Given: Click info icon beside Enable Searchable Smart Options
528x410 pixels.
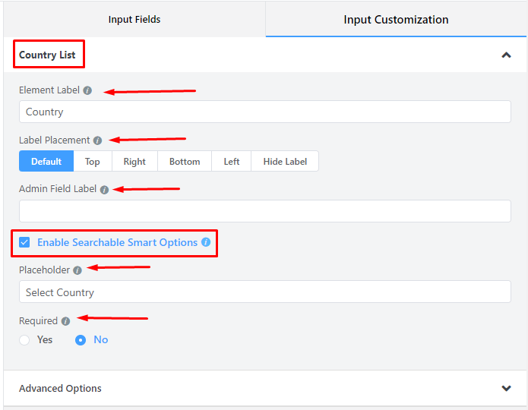Looking at the screenshot, I should pyautogui.click(x=205, y=243).
